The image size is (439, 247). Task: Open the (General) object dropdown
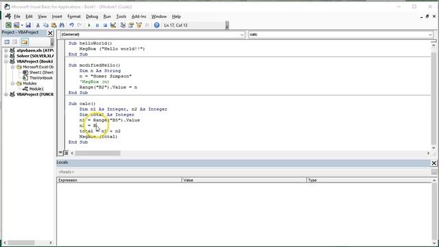click(x=242, y=34)
